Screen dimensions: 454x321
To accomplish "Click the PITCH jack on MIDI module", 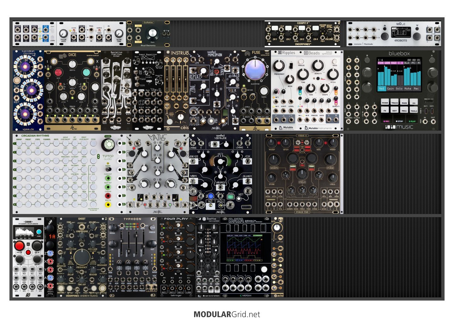I will [18, 30].
